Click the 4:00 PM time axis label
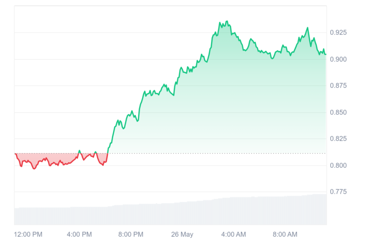The height and width of the screenshot is (244, 366). click(x=79, y=234)
